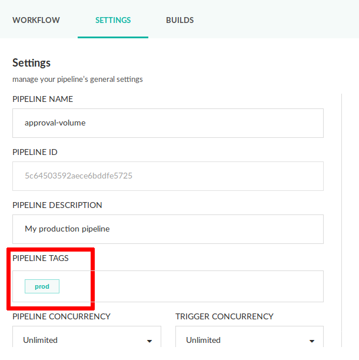
Task: Click the greyed-out Pipeline ID field
Action: coord(168,176)
